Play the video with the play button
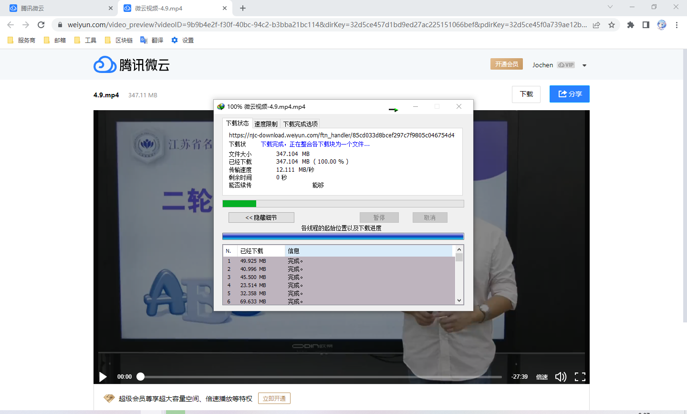 (103, 377)
